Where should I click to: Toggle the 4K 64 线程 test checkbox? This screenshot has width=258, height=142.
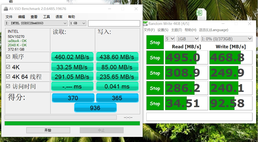(x=8, y=76)
